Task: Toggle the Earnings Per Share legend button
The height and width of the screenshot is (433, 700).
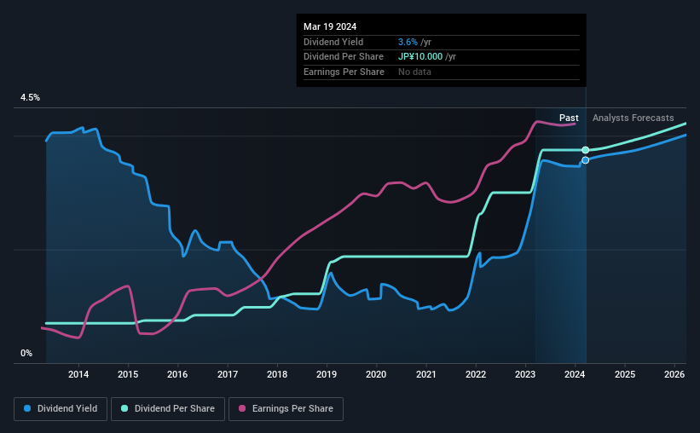Action: pos(286,409)
